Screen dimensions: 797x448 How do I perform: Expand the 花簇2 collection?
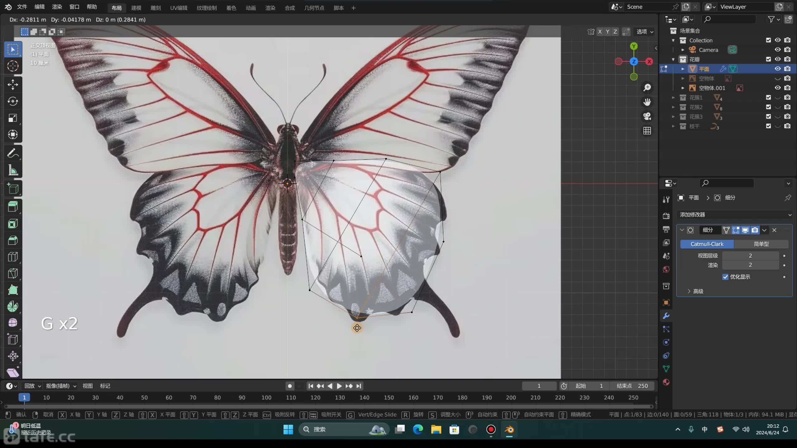(x=673, y=107)
